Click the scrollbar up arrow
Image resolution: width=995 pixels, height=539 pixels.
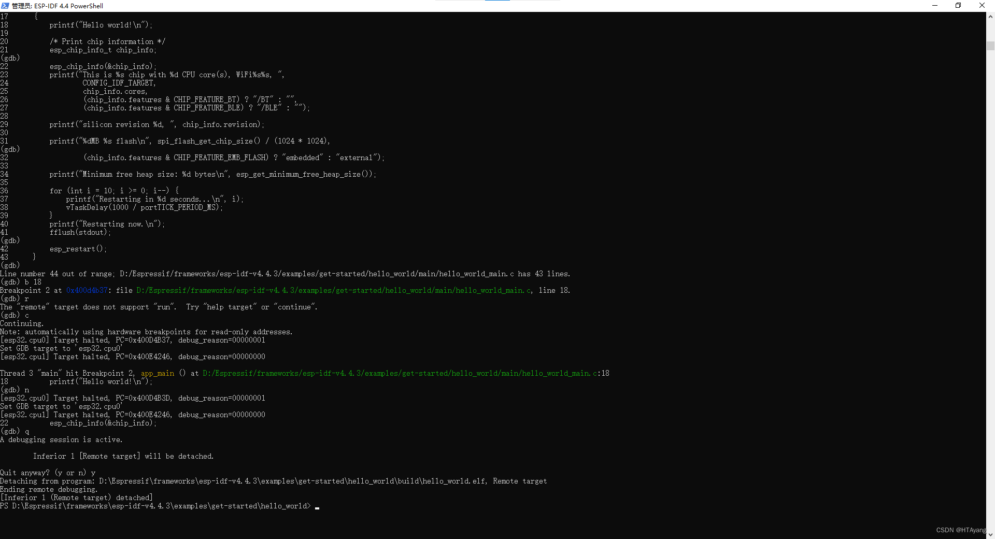990,17
